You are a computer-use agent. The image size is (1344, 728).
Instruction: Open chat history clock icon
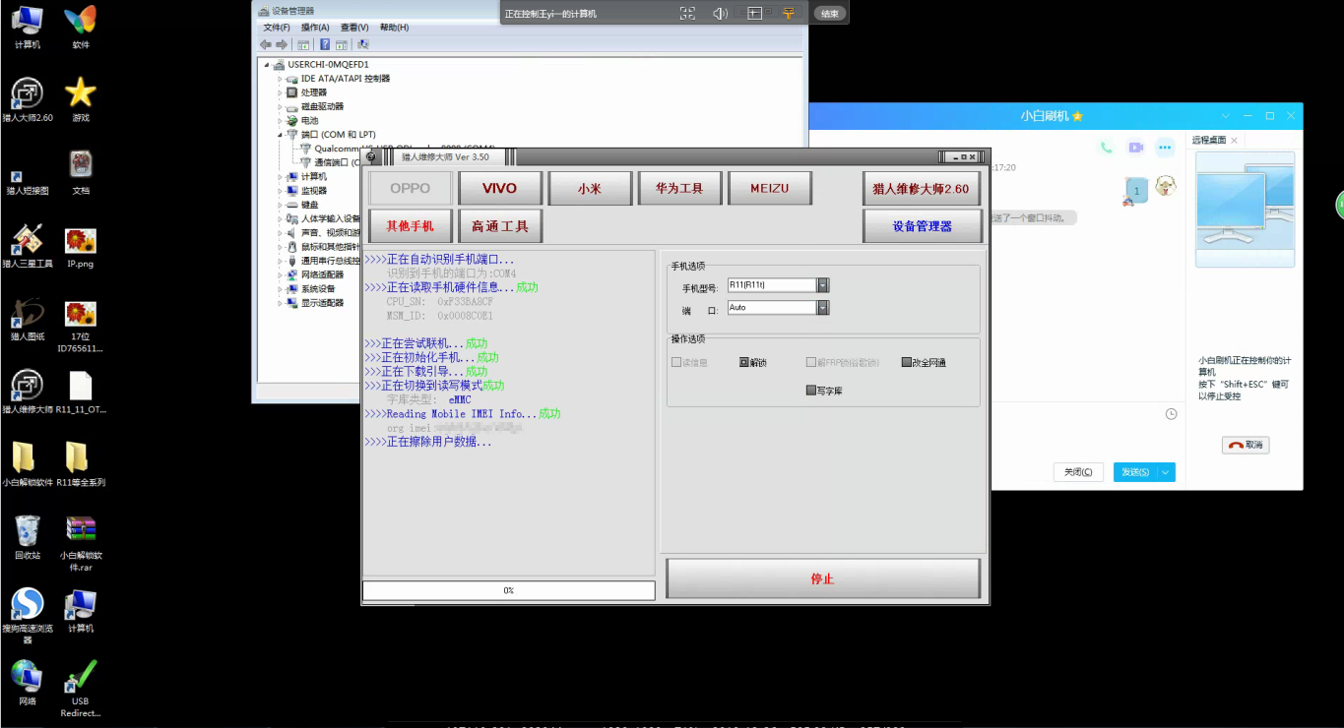[1171, 414]
